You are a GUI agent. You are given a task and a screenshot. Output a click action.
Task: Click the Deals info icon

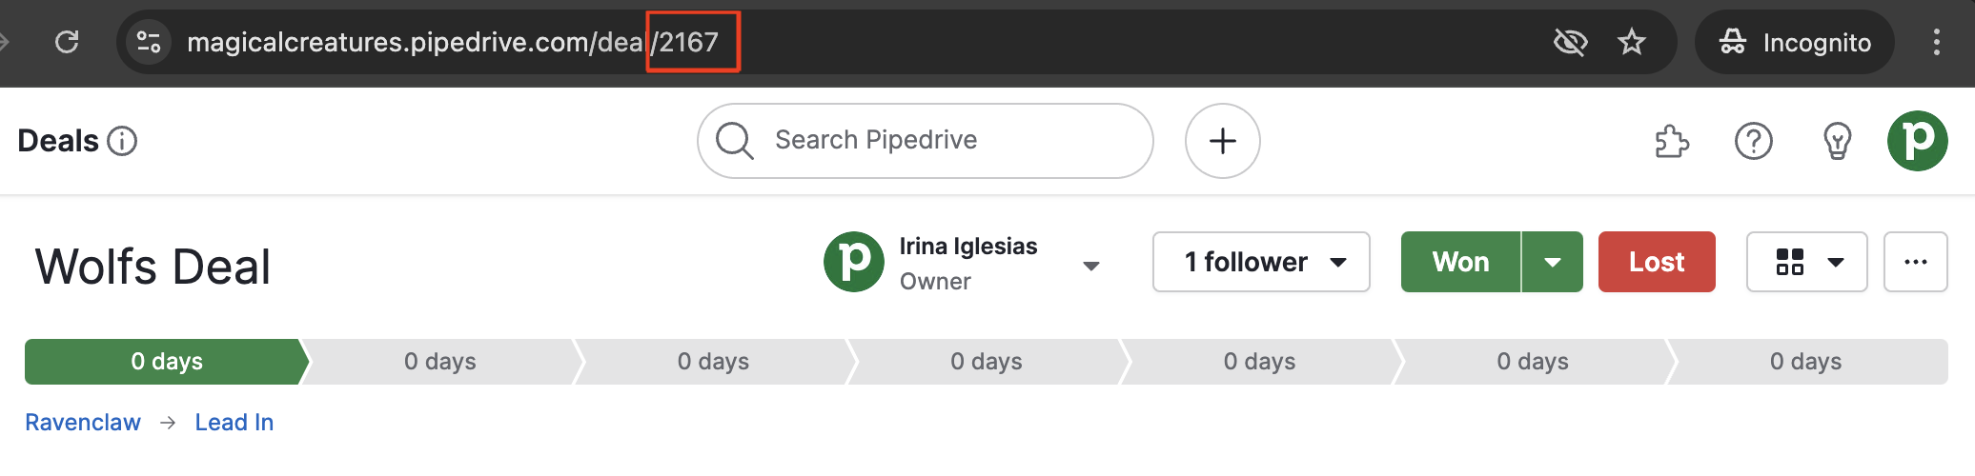pyautogui.click(x=122, y=141)
